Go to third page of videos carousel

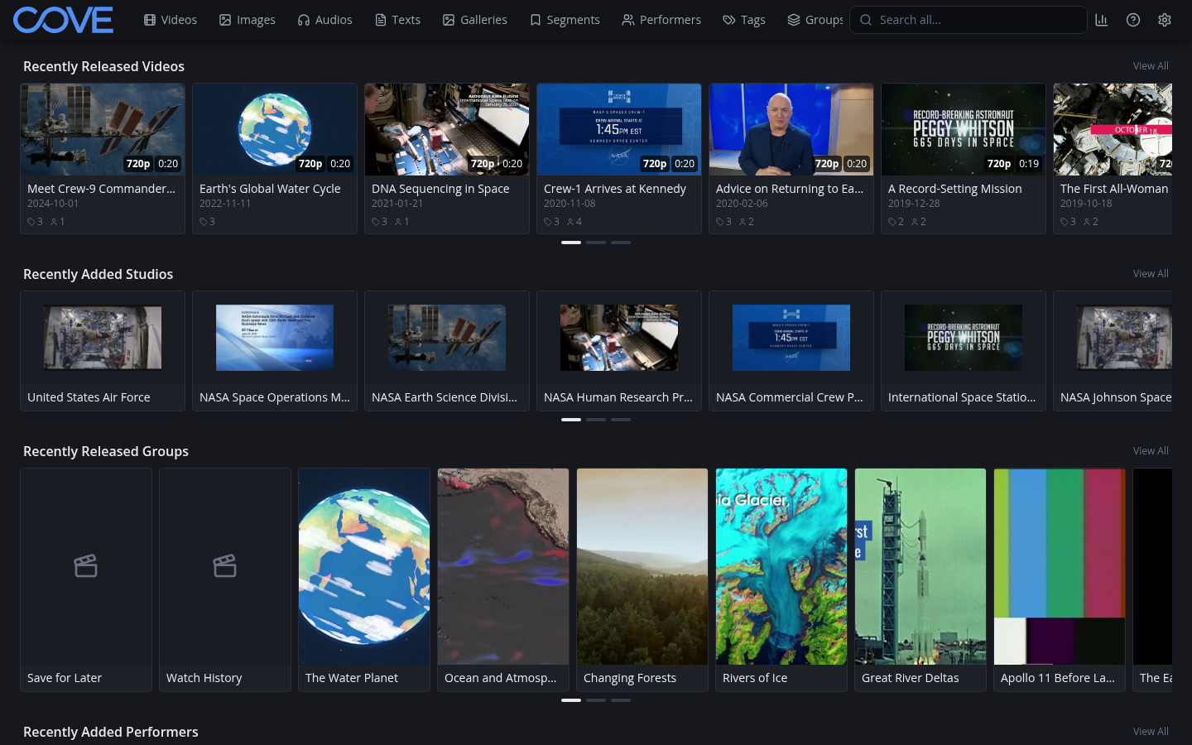[621, 243]
